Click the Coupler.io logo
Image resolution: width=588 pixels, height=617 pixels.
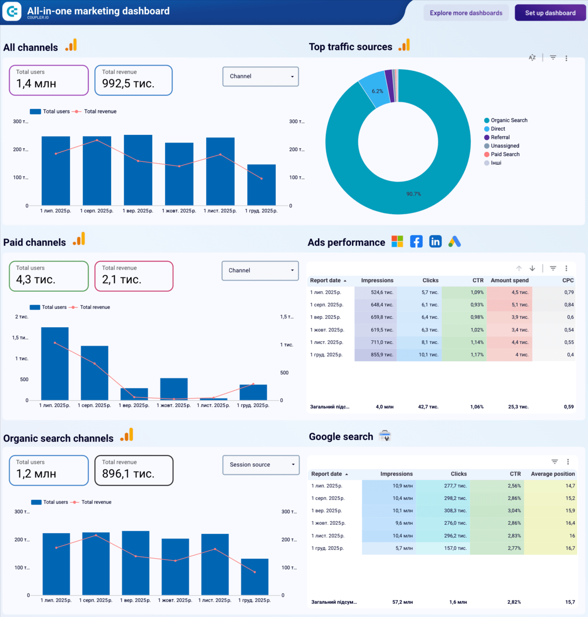coord(12,11)
